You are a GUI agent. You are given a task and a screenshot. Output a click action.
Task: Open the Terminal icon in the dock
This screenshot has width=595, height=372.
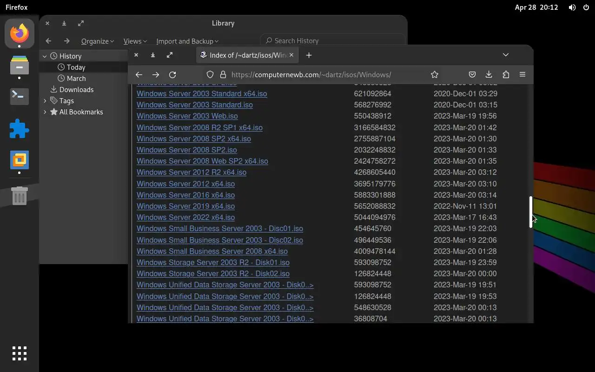click(x=20, y=96)
